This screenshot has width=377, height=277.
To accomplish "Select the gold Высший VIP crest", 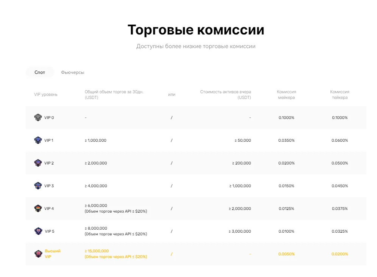I will [38, 254].
